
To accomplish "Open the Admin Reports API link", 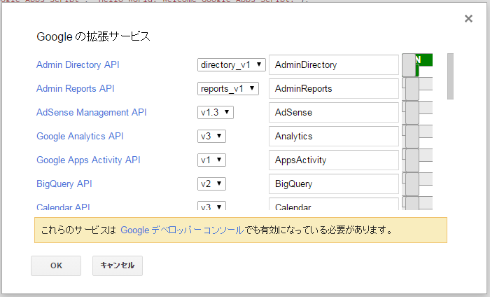I will [x=76, y=88].
